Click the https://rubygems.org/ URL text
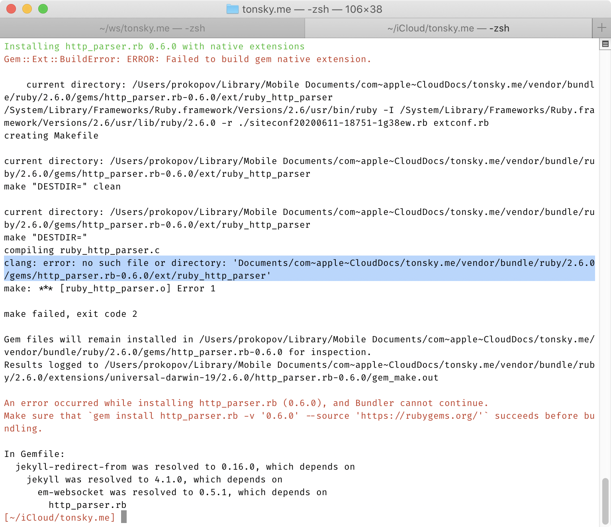This screenshot has height=527, width=611. (x=421, y=416)
